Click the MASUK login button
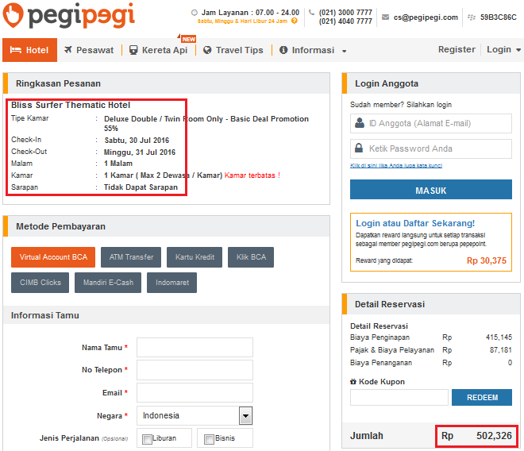 click(x=431, y=190)
